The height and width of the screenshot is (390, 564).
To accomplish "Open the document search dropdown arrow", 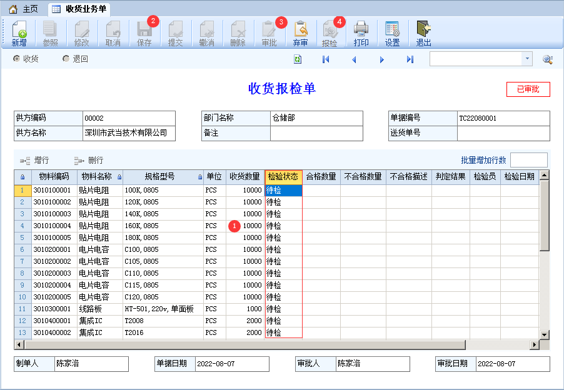I will (x=527, y=59).
